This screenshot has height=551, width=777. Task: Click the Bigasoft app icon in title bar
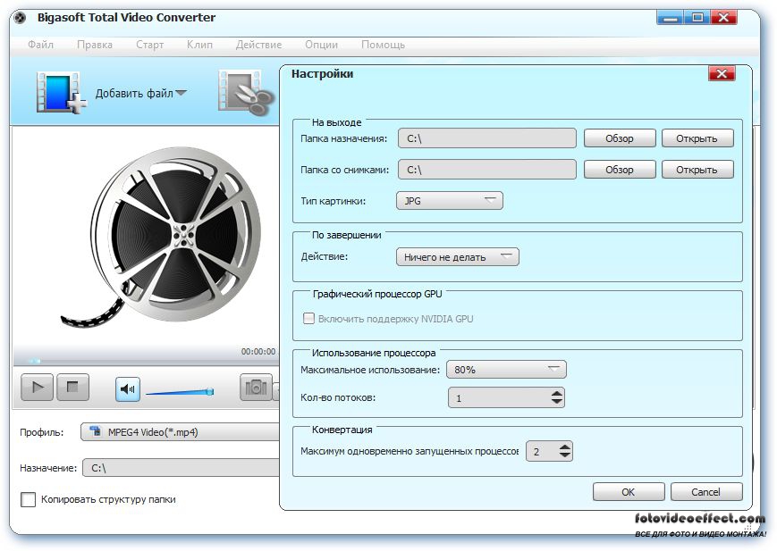pos(21,19)
